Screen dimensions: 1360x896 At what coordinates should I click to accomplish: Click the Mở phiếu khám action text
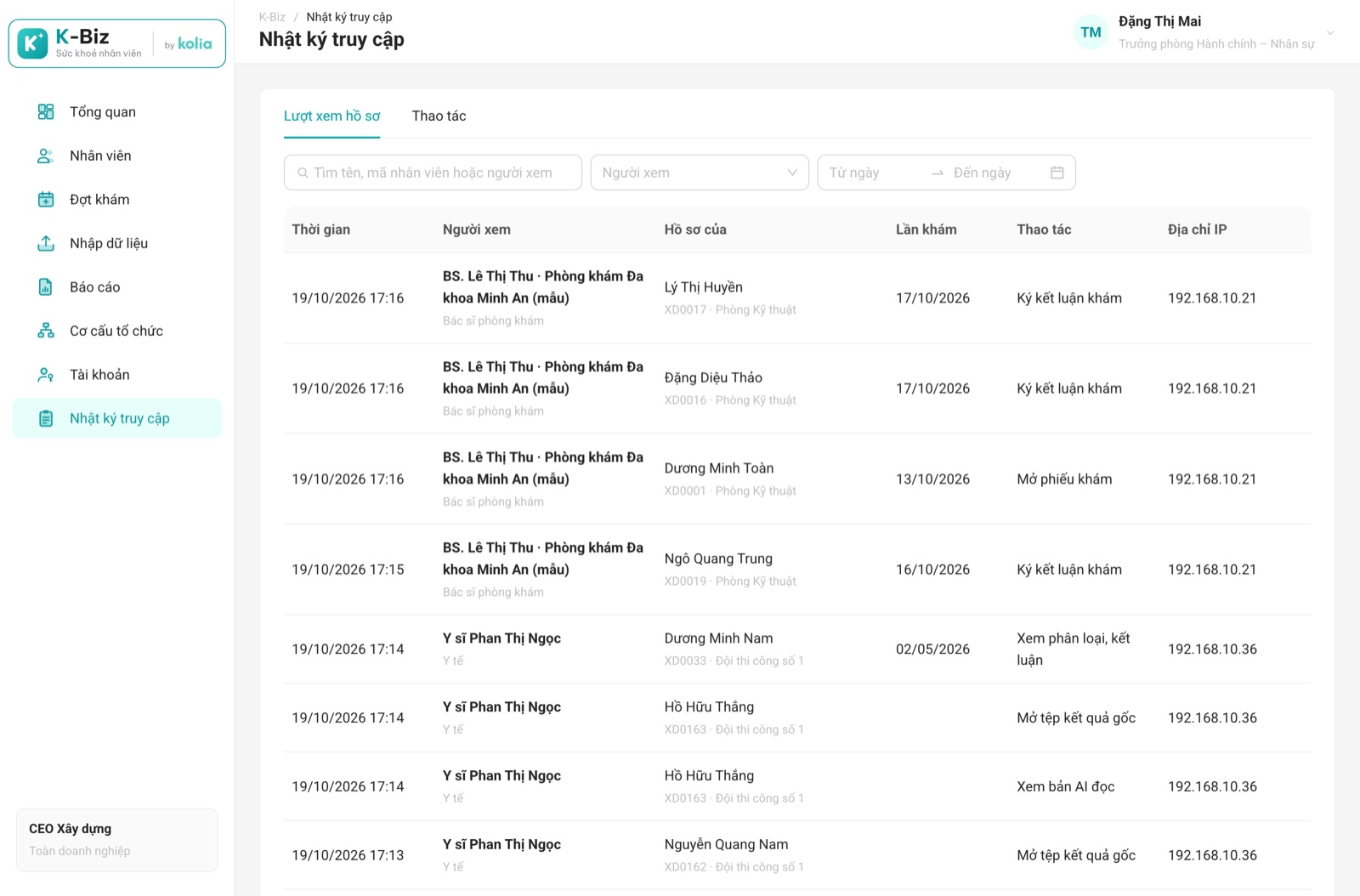pos(1064,479)
